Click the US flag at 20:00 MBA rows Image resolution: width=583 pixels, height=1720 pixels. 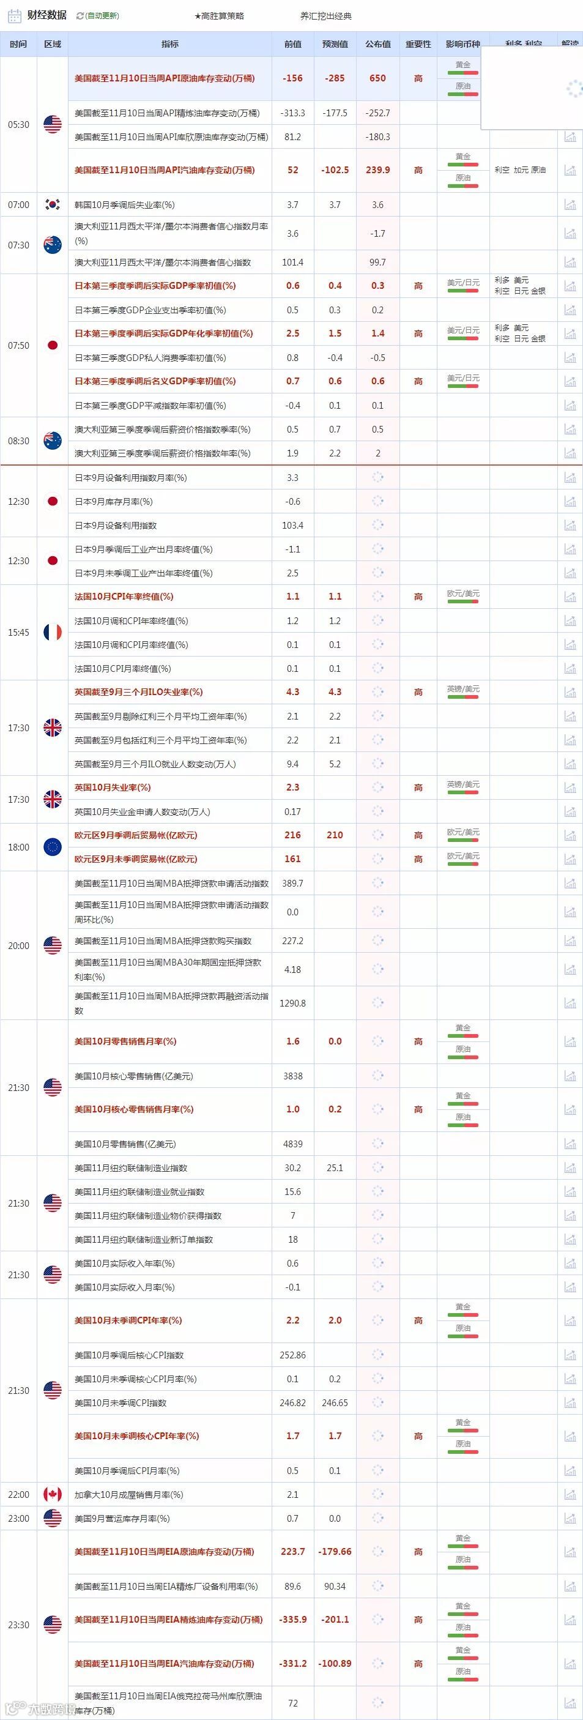tap(53, 945)
